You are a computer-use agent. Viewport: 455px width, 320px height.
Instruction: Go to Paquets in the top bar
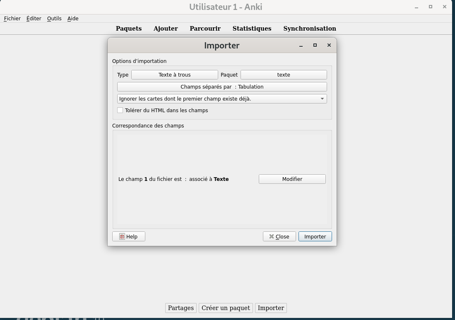point(129,29)
